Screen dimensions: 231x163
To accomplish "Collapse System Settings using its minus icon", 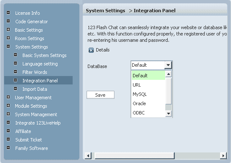I will click(x=8, y=46).
